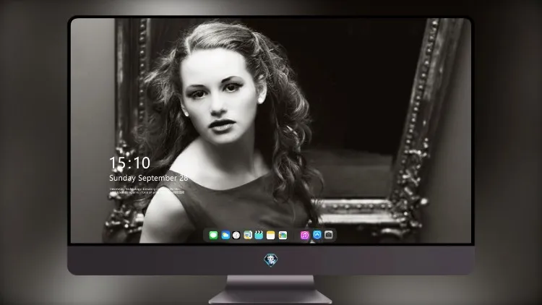542x305 pixels.
Task: Open the Maps app icon in the dock
Action: click(x=248, y=235)
